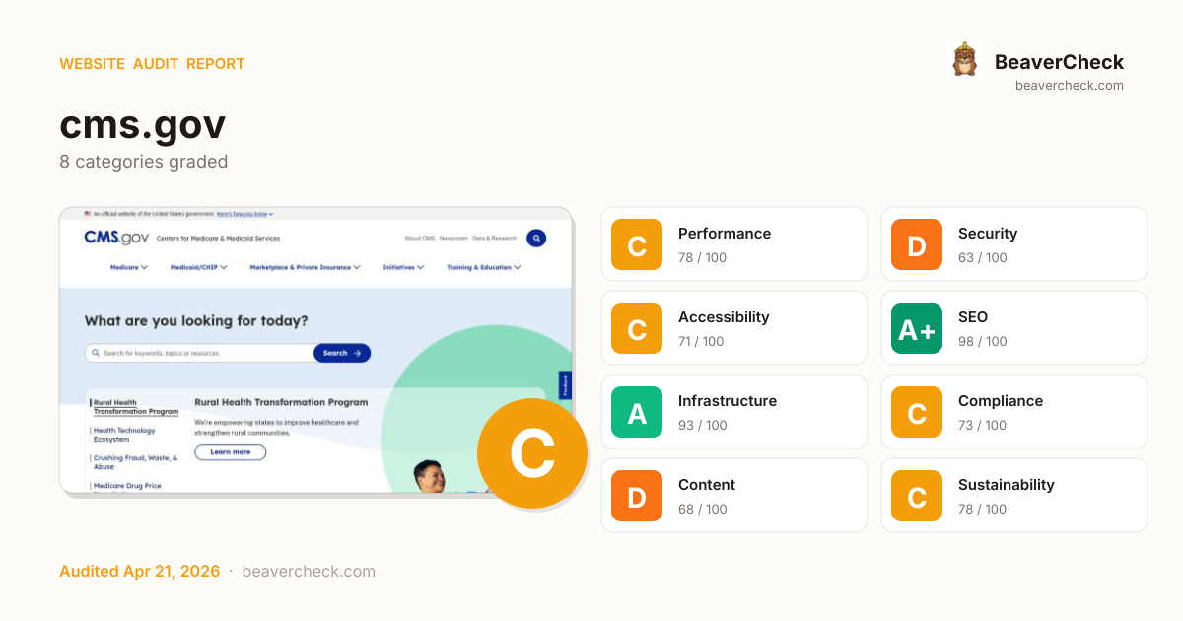
Task: Click the Accessibility grade C badge
Action: click(x=637, y=328)
